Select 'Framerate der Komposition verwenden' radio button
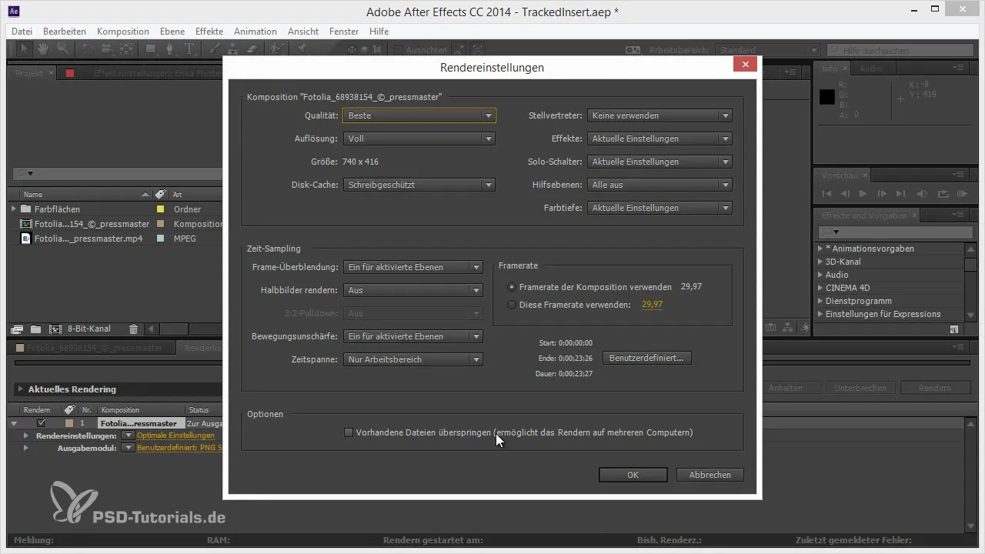Screen dimensions: 985x554 click(x=512, y=286)
